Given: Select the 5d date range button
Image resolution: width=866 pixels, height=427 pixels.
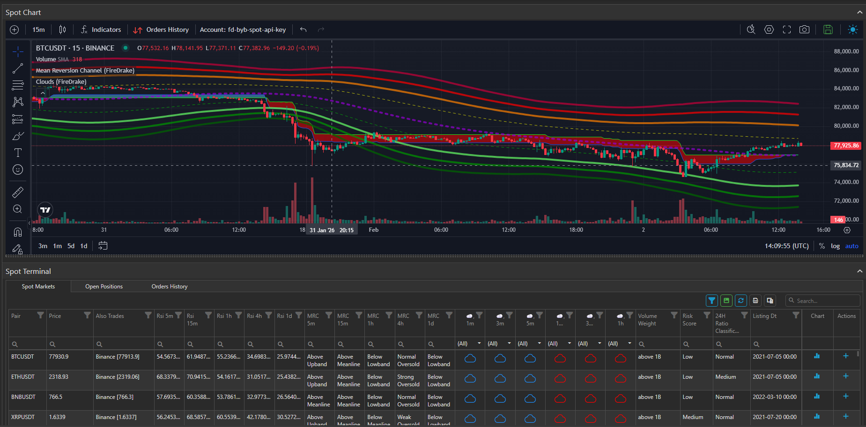Looking at the screenshot, I should (71, 246).
